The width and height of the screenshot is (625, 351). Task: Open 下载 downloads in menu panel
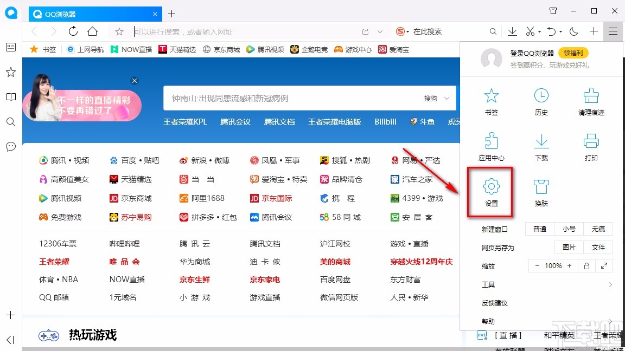tap(541, 147)
